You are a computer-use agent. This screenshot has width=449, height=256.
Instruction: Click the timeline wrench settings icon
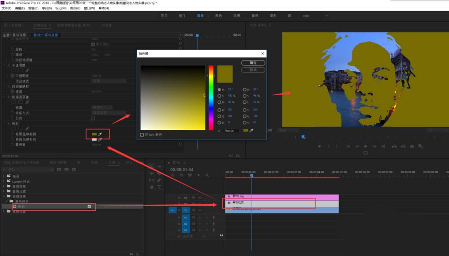(x=207, y=175)
